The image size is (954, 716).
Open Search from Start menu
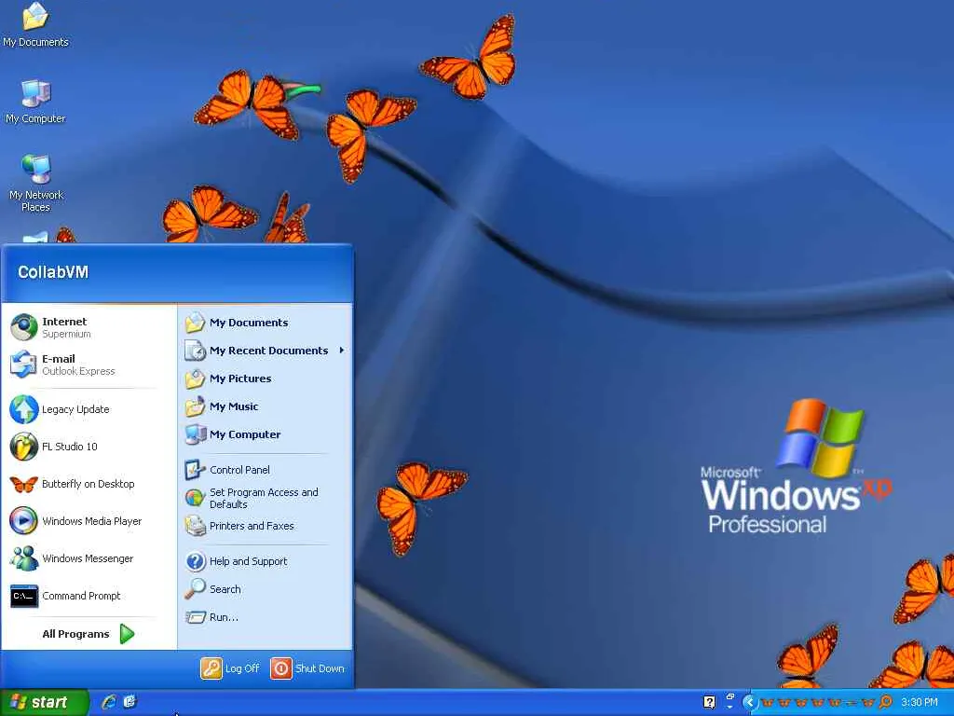tap(266, 589)
